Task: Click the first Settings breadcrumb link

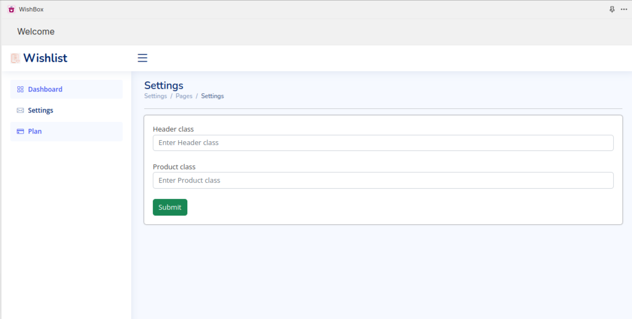Action: 155,96
